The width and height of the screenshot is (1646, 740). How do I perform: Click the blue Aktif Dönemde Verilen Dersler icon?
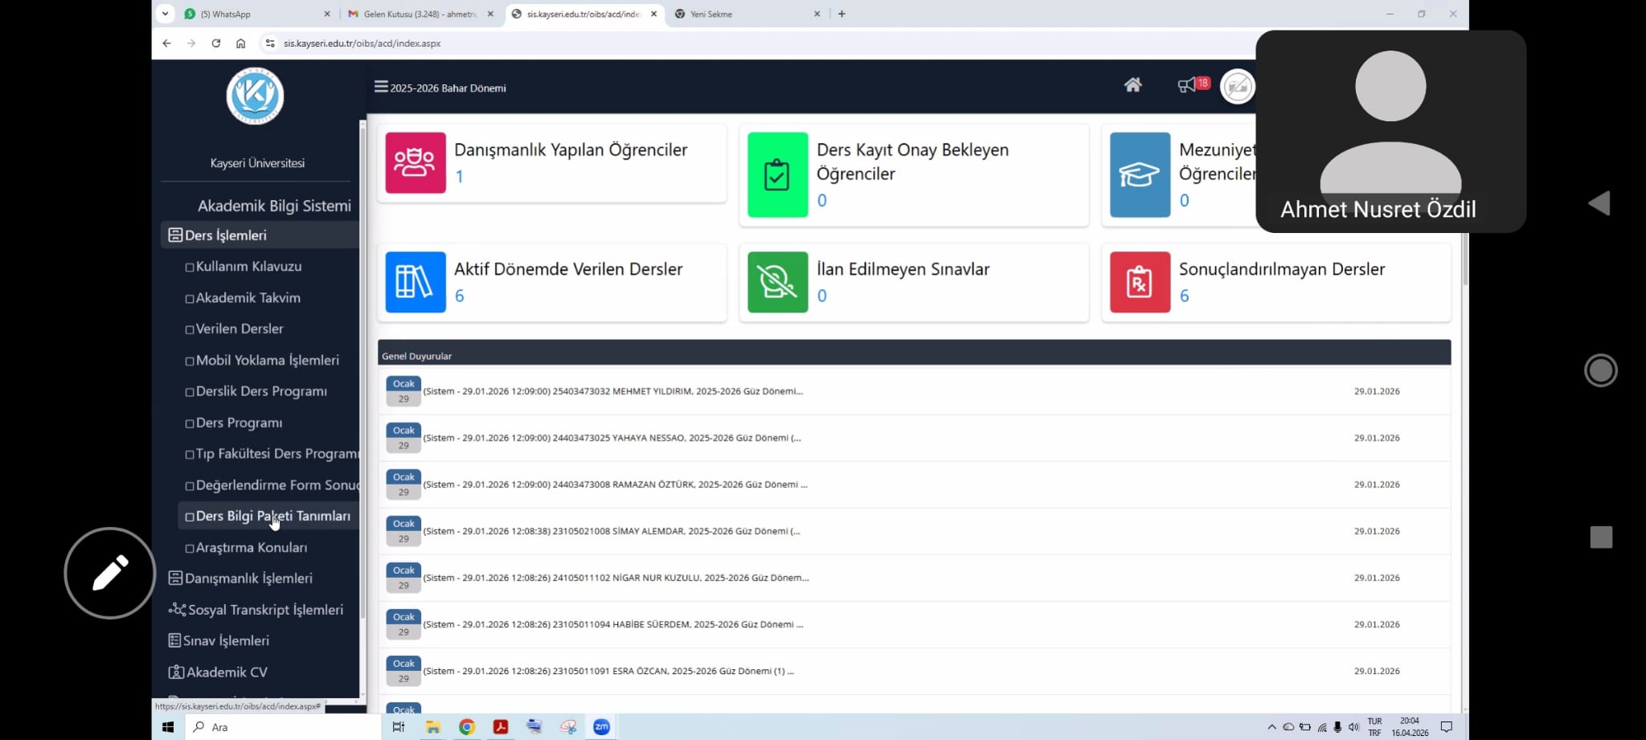pos(416,282)
